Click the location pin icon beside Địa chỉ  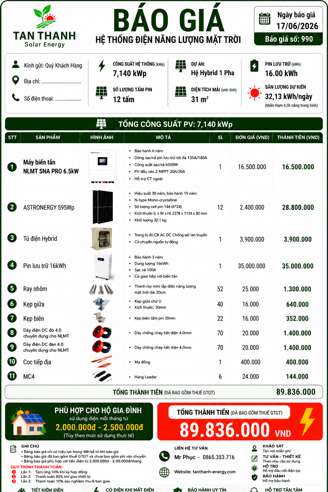[x=15, y=80]
